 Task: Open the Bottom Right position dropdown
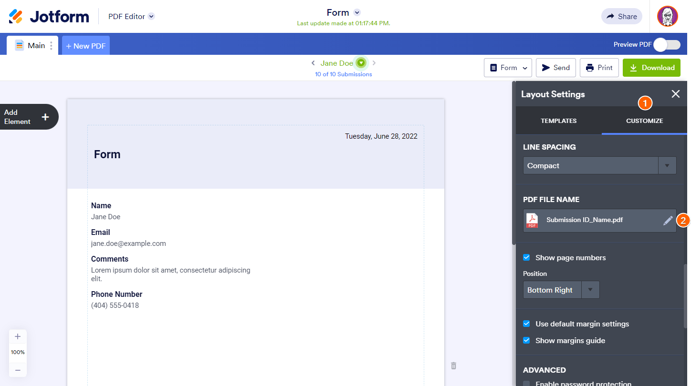point(561,290)
